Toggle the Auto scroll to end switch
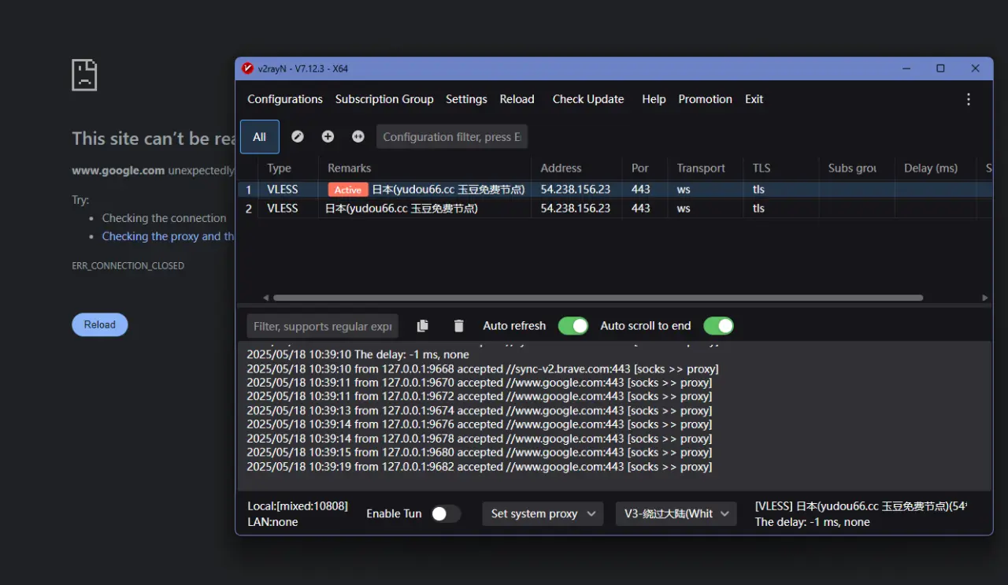This screenshot has width=1008, height=585. (718, 326)
